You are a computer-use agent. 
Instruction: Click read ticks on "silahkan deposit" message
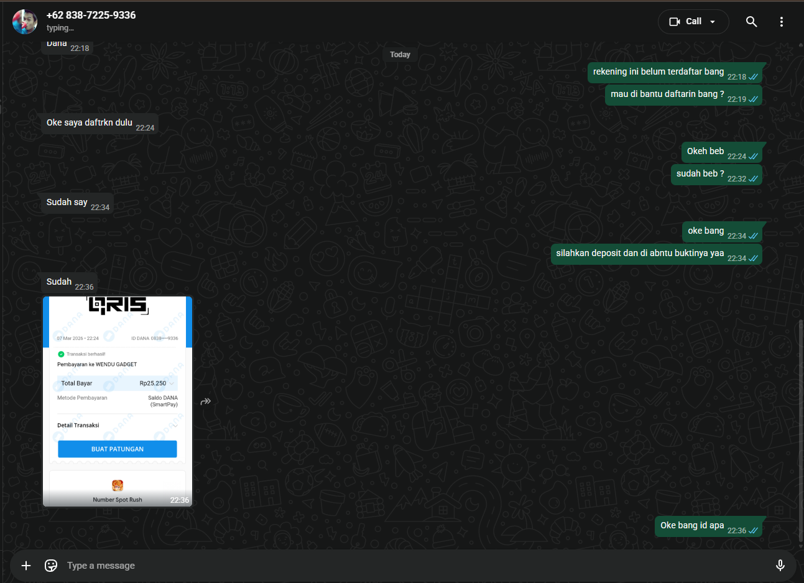[753, 259]
